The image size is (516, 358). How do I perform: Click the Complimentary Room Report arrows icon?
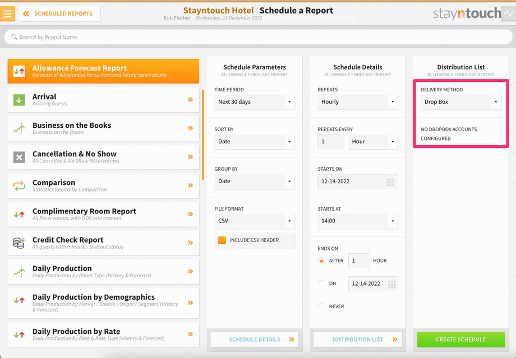click(19, 215)
